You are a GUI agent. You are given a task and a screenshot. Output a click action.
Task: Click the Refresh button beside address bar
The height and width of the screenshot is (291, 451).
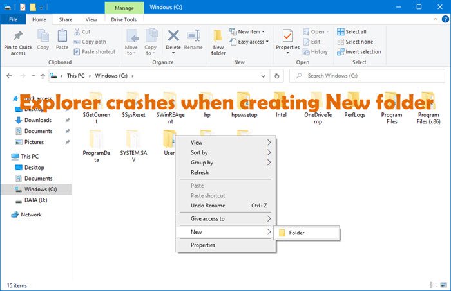point(276,76)
